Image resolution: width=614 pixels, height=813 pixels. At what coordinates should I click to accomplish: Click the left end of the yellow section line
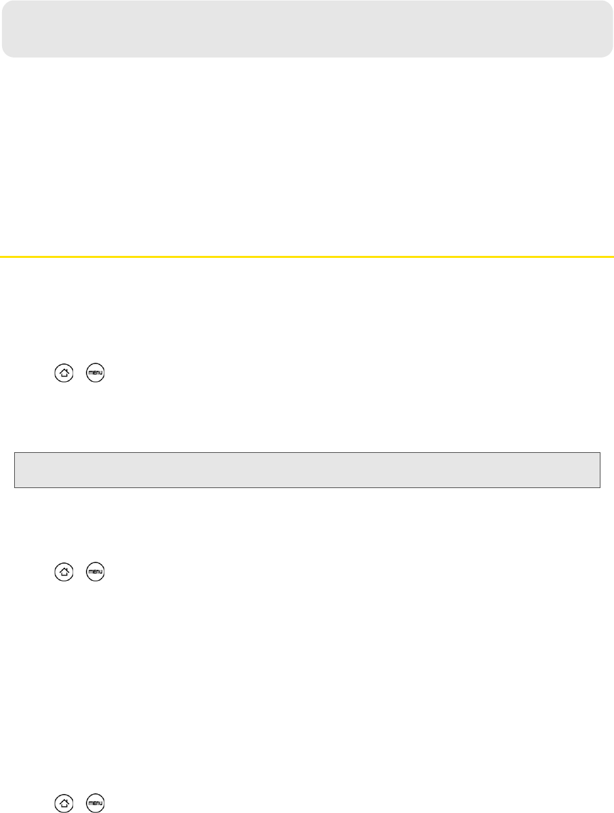pyautogui.click(x=3, y=257)
